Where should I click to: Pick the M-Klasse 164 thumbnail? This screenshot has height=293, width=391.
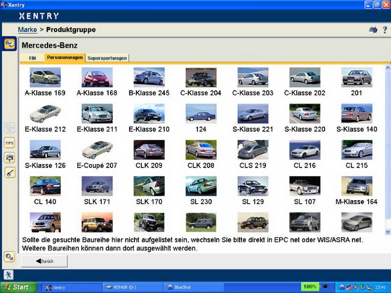(x=357, y=186)
